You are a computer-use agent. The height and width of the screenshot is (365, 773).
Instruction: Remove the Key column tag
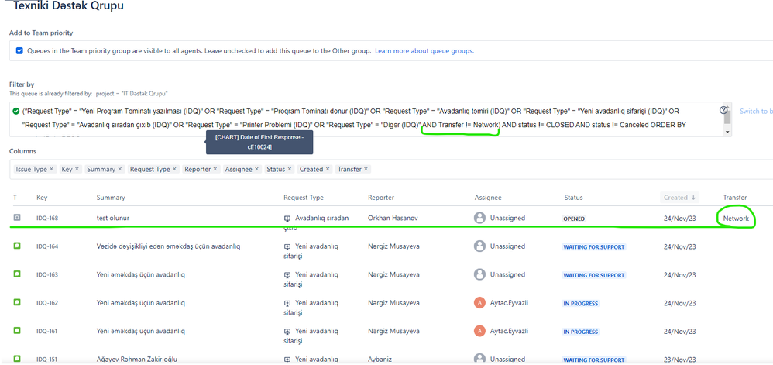point(77,169)
